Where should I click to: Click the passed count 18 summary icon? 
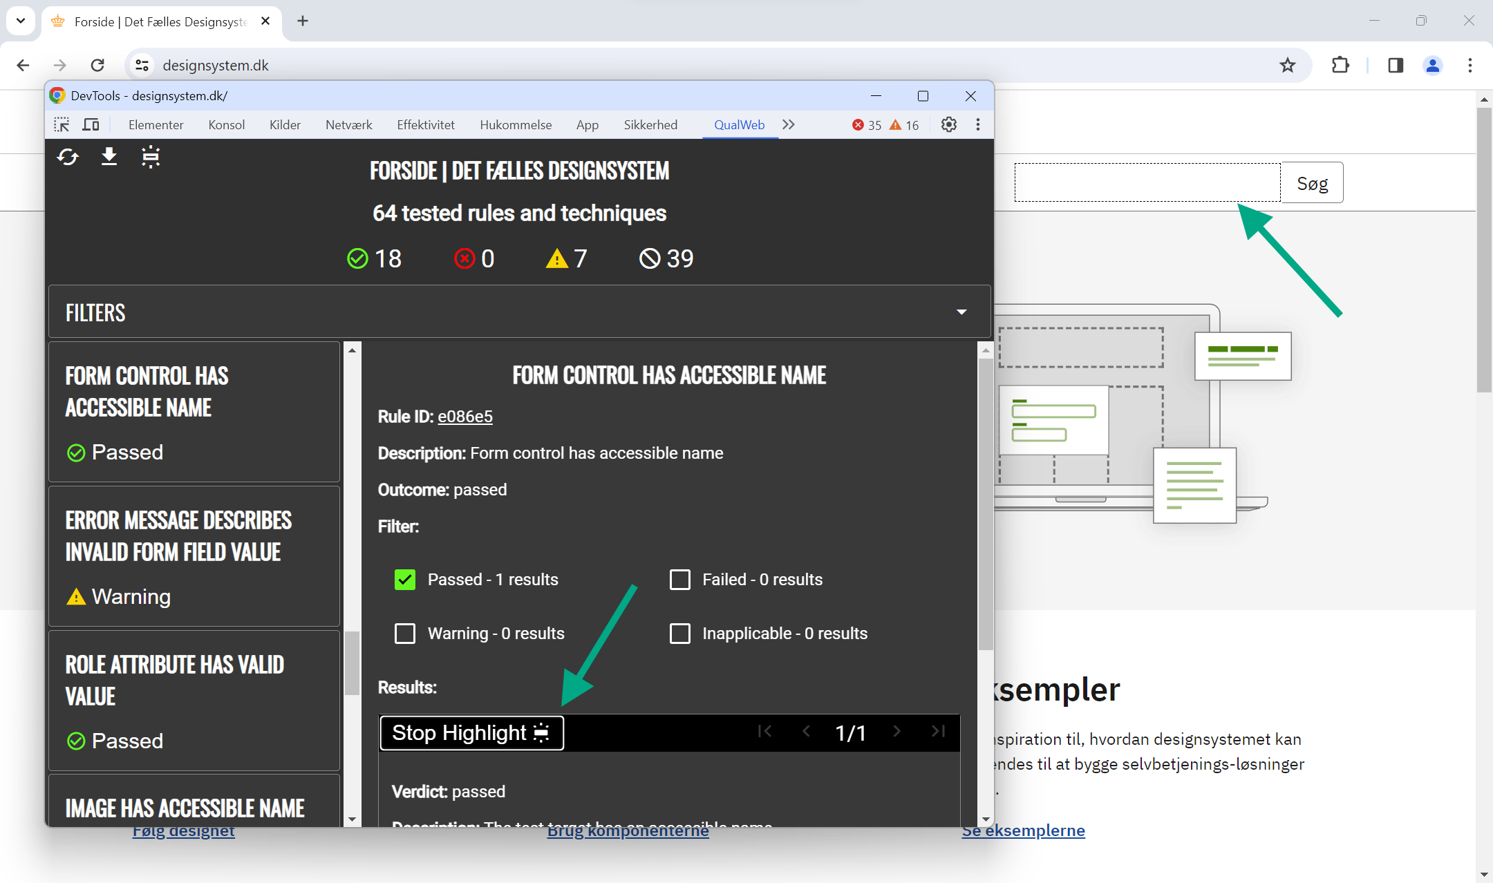357,258
